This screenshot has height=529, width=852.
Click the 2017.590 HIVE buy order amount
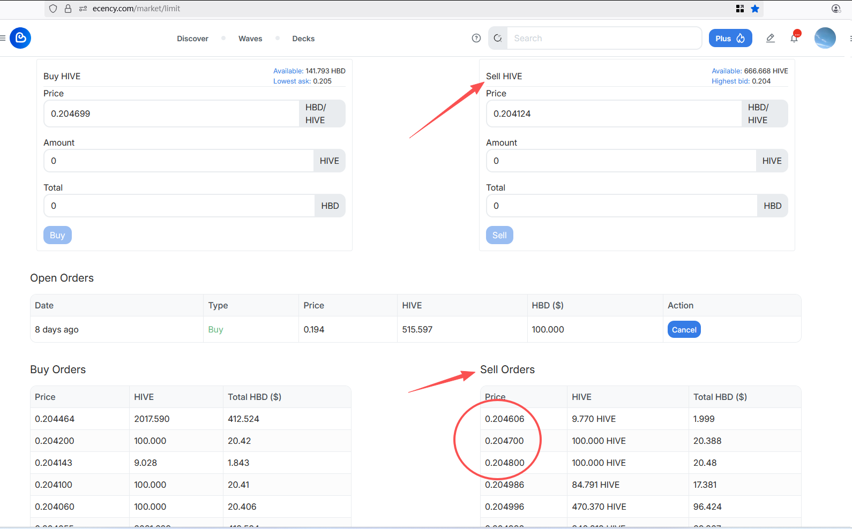[152, 419]
